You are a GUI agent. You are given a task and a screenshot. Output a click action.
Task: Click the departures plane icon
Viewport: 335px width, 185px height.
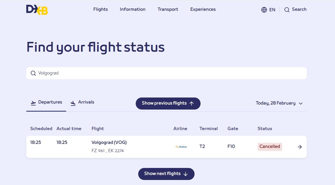[33, 103]
